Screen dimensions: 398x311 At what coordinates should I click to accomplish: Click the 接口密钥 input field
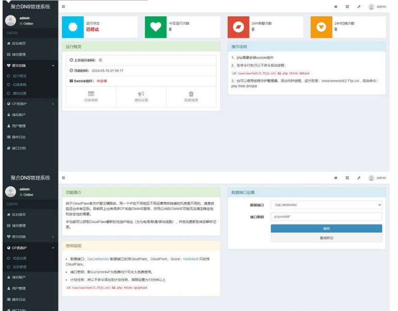[326, 217]
